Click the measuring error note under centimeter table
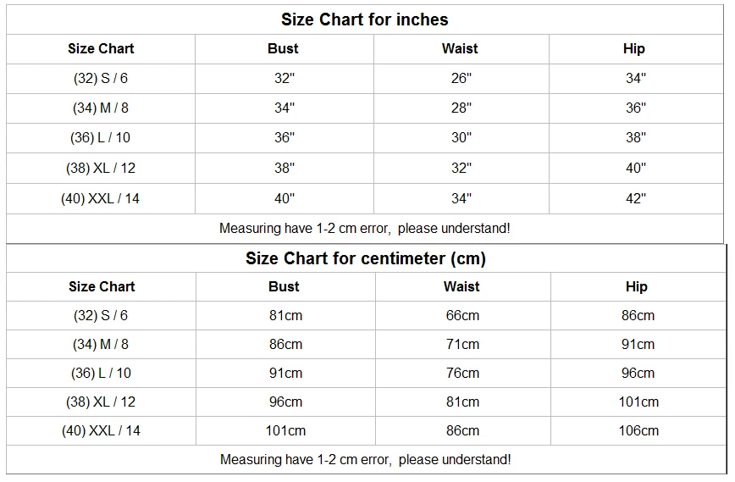735x482 pixels. pyautogui.click(x=366, y=459)
